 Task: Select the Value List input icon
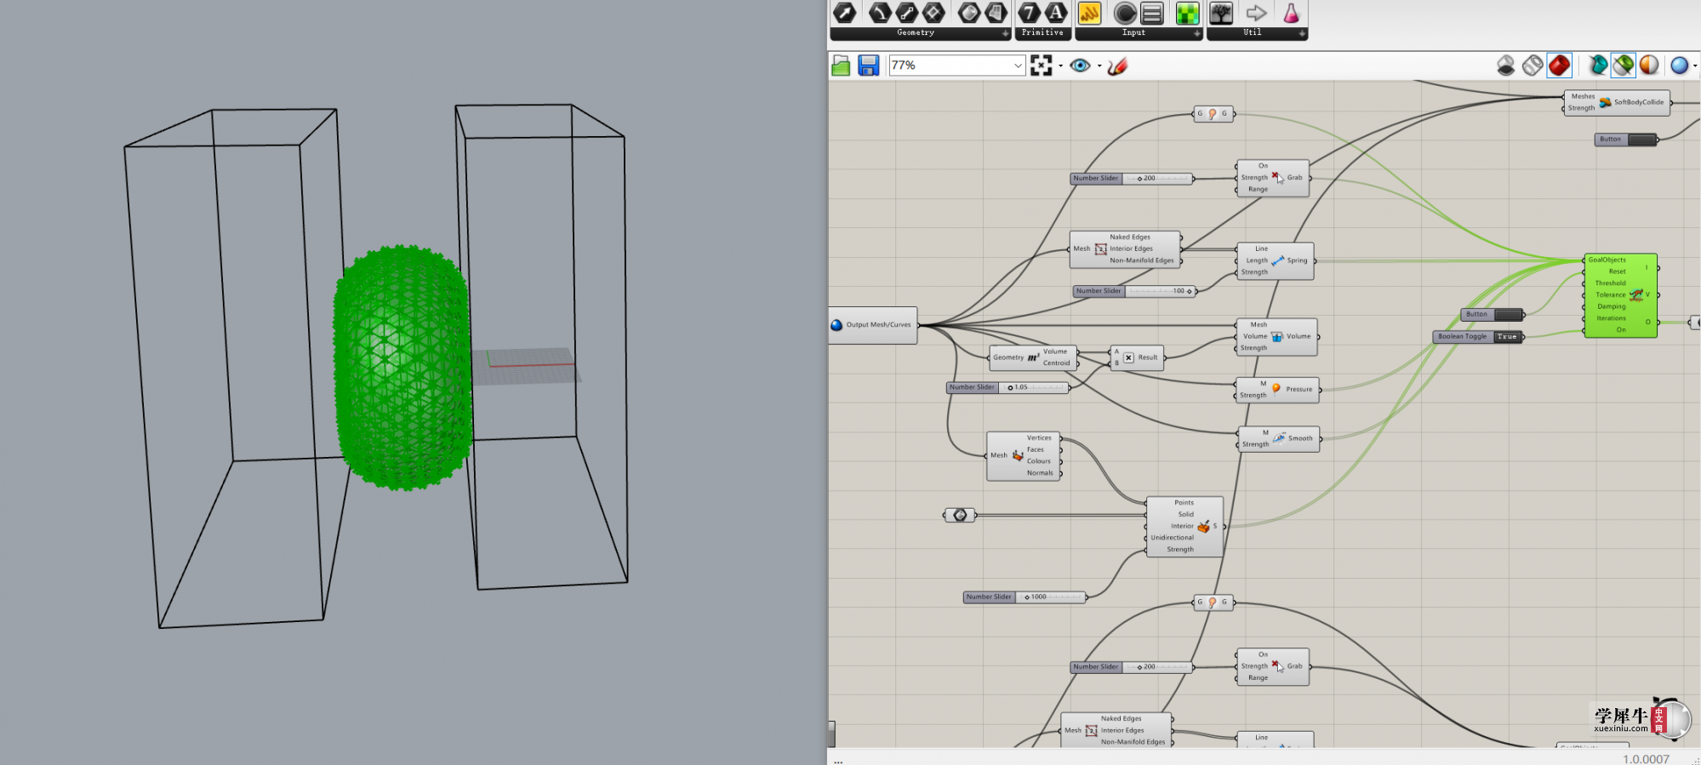tap(1152, 13)
